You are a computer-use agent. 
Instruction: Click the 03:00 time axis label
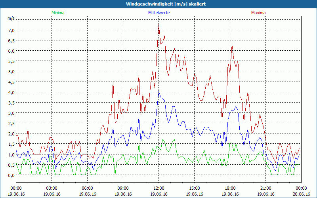click(x=52, y=188)
